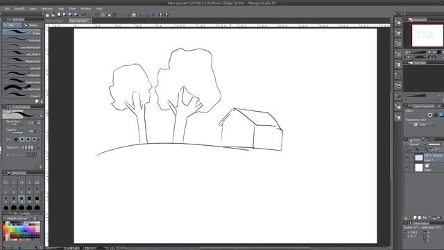Click the Scale/Rotate transform icon in command bar
This screenshot has height=250, width=444.
click(x=114, y=15)
